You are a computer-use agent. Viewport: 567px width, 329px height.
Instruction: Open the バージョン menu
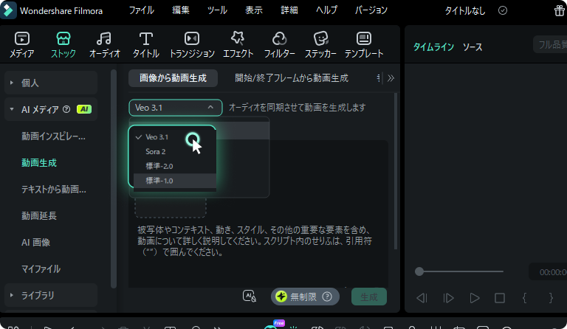[x=371, y=10]
